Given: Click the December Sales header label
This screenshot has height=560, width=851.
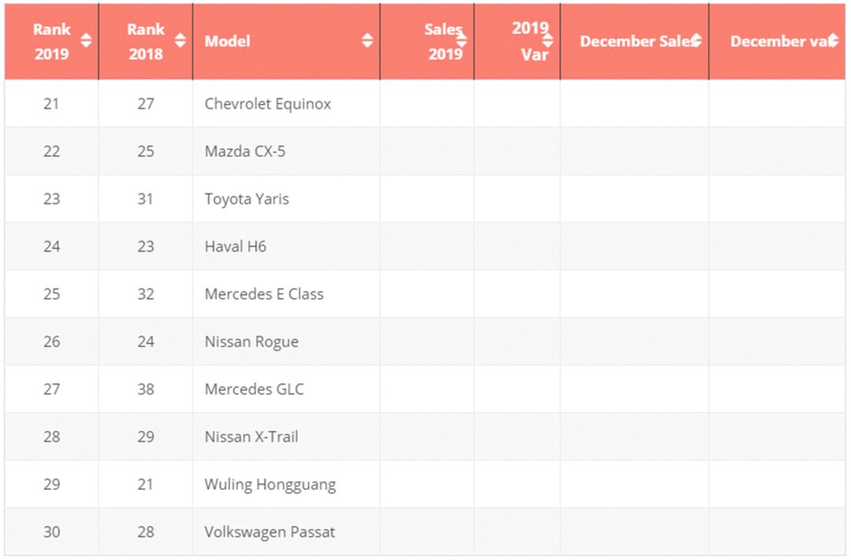Looking at the screenshot, I should pos(635,41).
